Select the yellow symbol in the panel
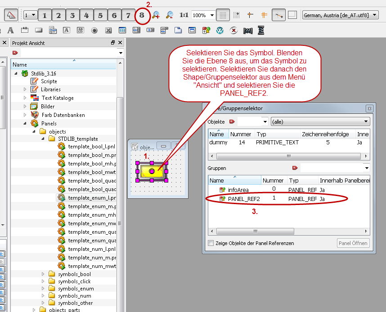386x312 pixels. [x=152, y=171]
